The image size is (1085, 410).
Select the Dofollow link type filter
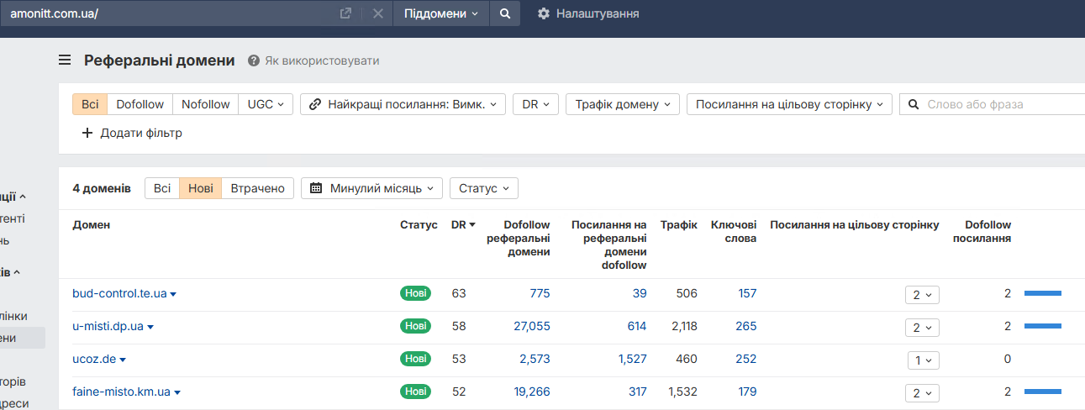click(140, 104)
